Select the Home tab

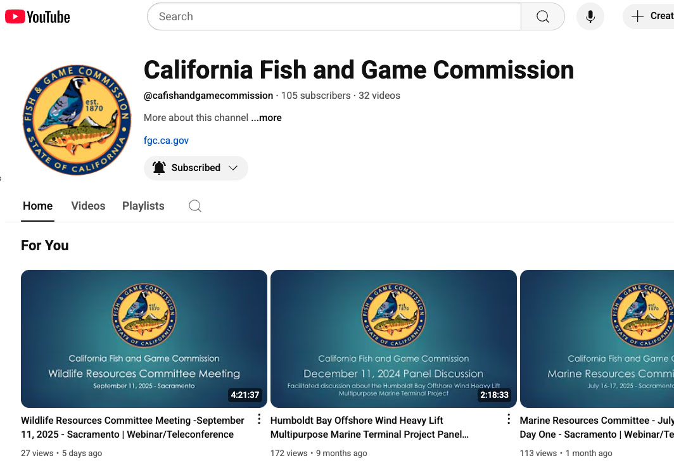[37, 206]
